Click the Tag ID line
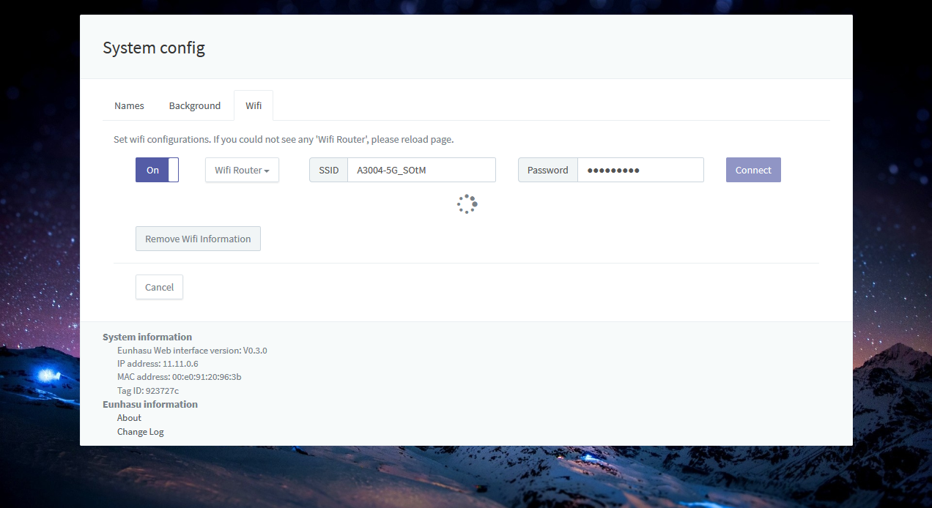 pyautogui.click(x=147, y=390)
